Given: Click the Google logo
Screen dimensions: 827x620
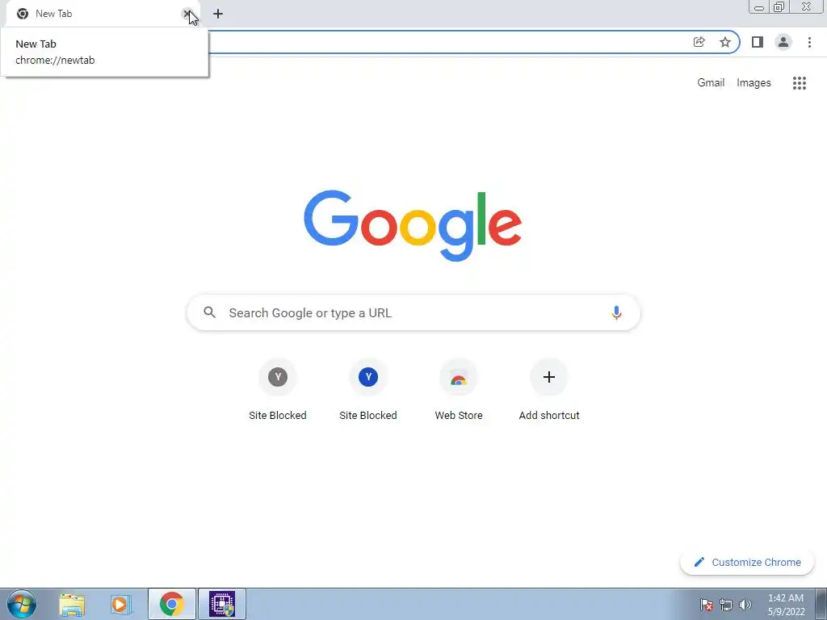Looking at the screenshot, I should point(413,226).
